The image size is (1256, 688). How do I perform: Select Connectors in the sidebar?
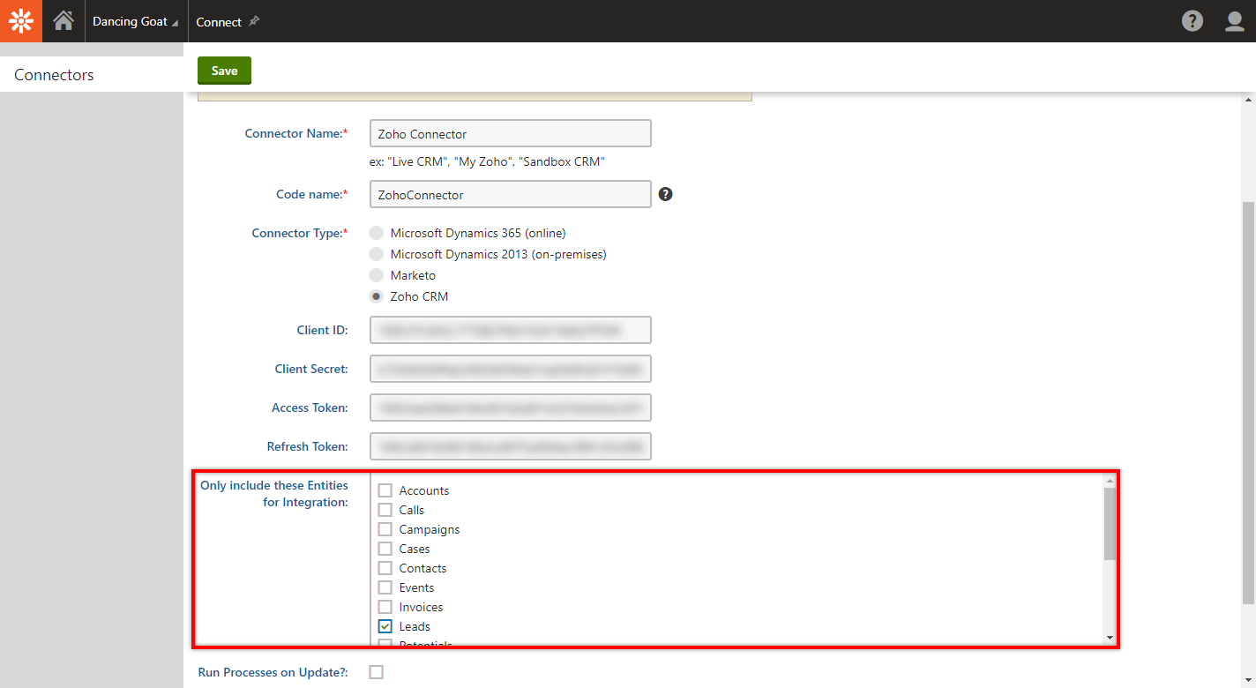(92, 75)
